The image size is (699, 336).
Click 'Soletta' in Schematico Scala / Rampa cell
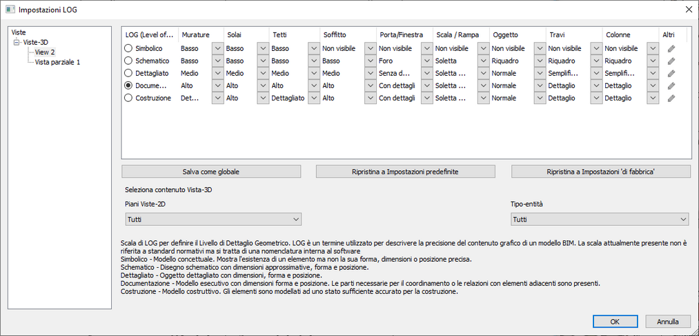click(x=445, y=61)
